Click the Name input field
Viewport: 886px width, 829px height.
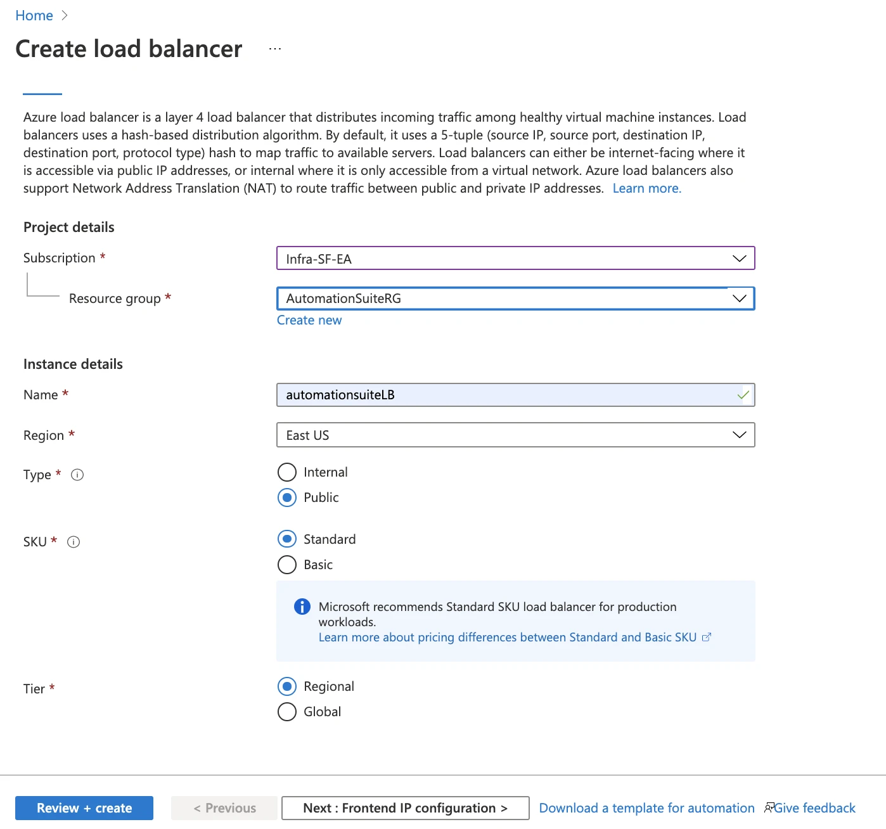[x=516, y=395]
